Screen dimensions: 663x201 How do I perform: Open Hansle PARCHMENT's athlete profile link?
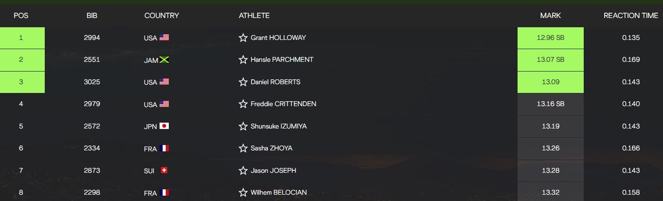(282, 59)
